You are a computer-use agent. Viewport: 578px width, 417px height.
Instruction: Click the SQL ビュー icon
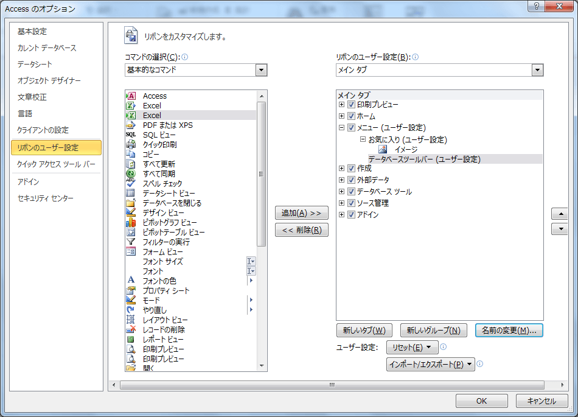(131, 135)
